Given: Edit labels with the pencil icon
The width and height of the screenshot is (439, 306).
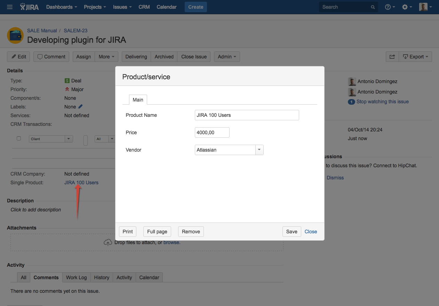Looking at the screenshot, I should 80,107.
